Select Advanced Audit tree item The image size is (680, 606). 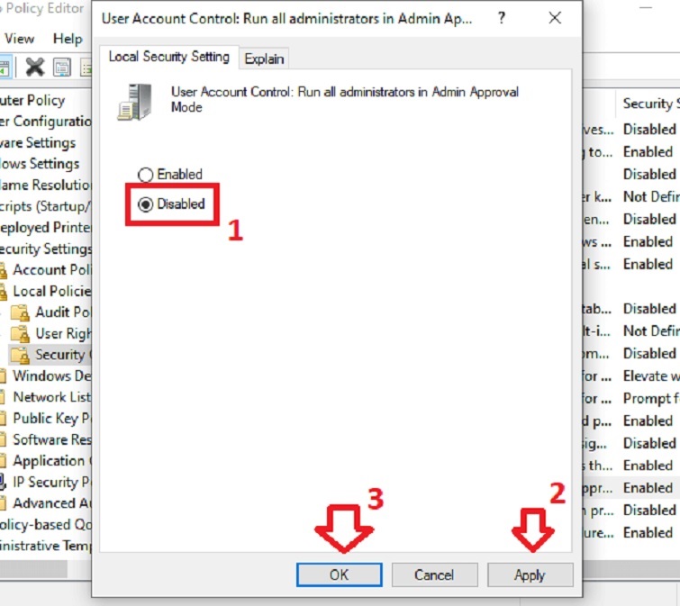pos(52,503)
